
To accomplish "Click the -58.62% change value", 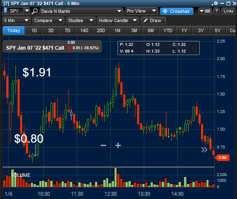I will [x=90, y=48].
